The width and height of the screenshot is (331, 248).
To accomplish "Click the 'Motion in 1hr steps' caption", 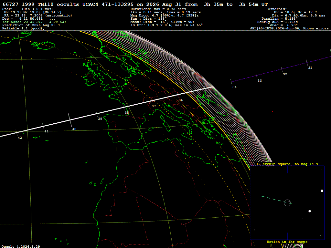I will click(x=287, y=242).
